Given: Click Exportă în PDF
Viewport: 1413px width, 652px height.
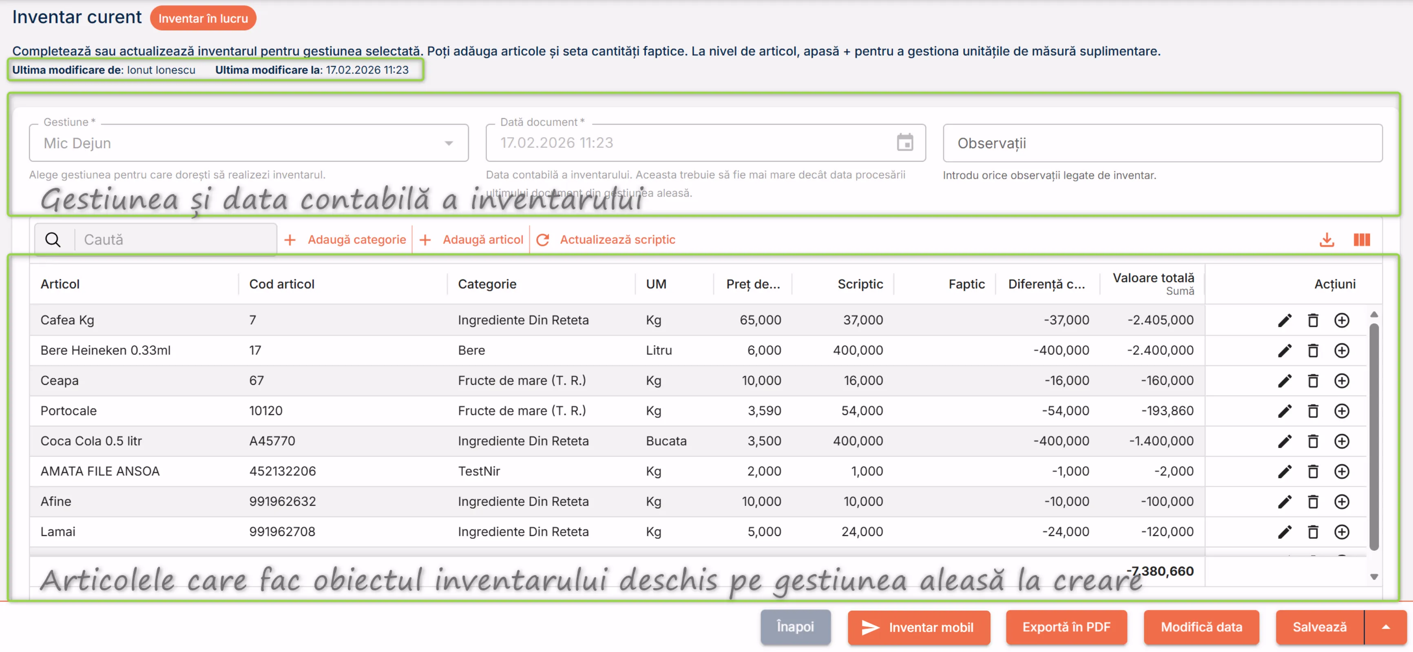Looking at the screenshot, I should (1066, 627).
